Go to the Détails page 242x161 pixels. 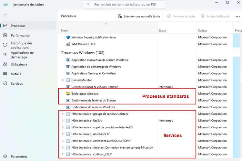click(28, 74)
